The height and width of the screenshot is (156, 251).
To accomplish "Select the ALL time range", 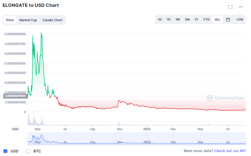I will (217, 20).
